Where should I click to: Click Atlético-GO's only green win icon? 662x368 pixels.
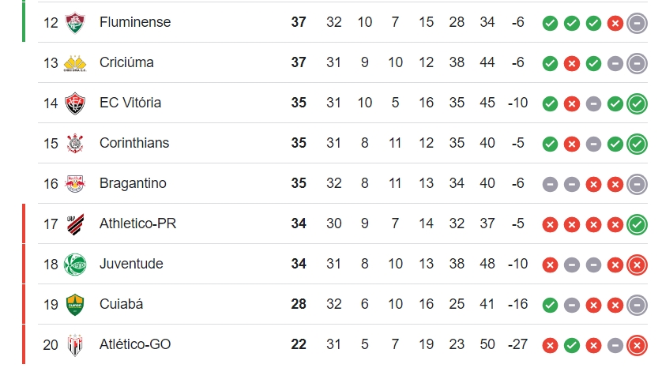click(572, 345)
